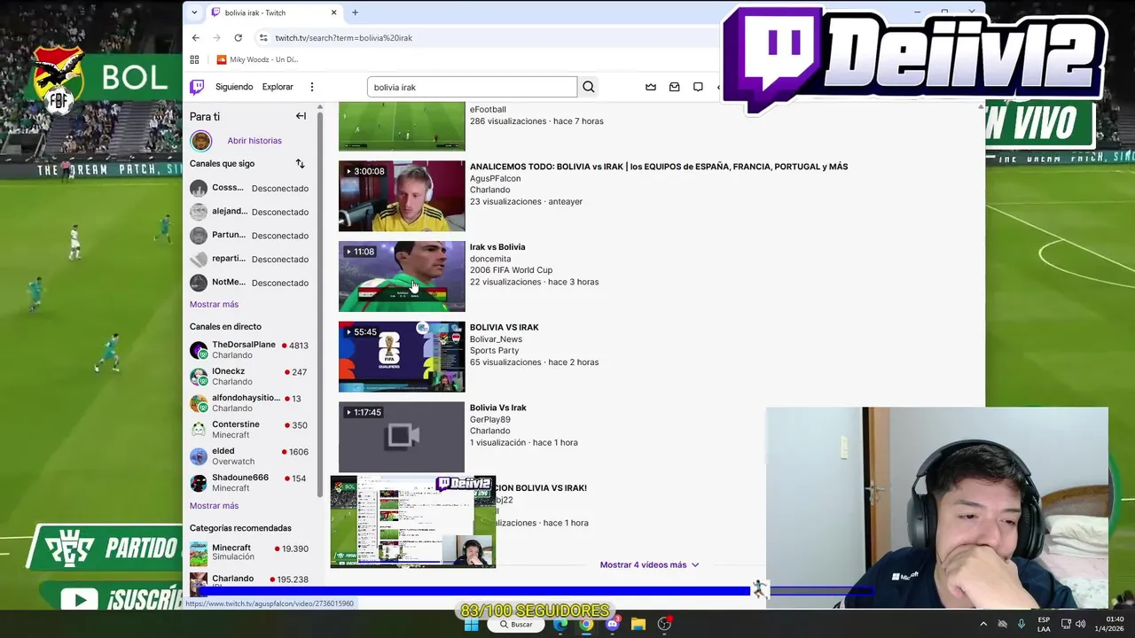Click the Windows taskbar search box
The height and width of the screenshot is (638, 1135).
click(x=515, y=624)
